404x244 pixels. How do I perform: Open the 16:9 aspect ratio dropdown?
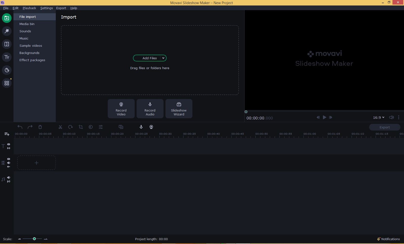[x=378, y=117]
